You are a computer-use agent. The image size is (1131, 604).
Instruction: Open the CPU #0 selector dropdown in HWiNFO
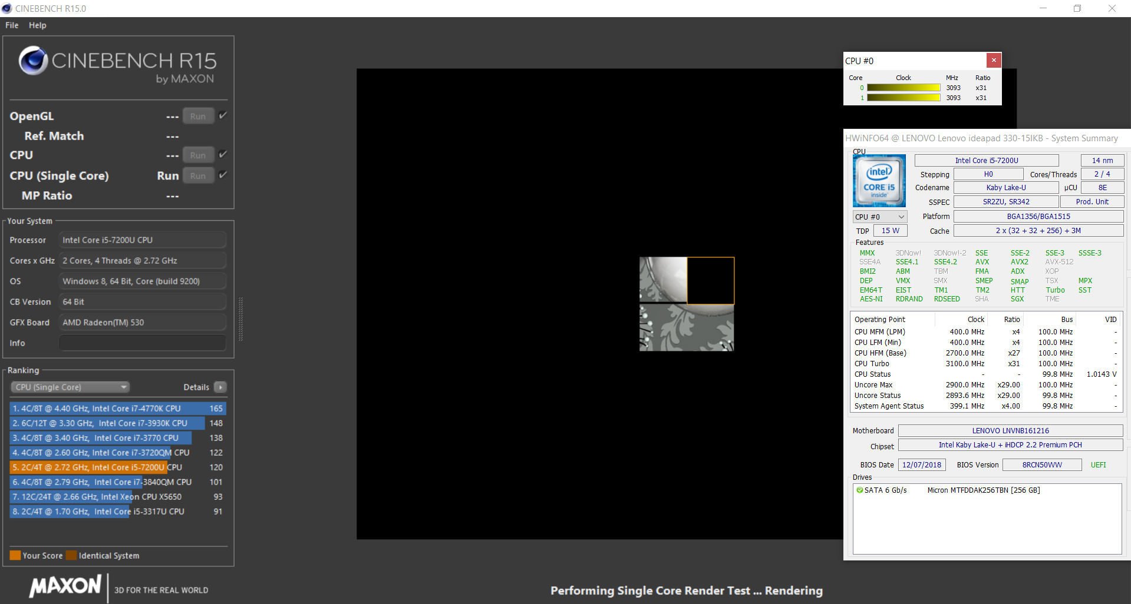click(880, 217)
